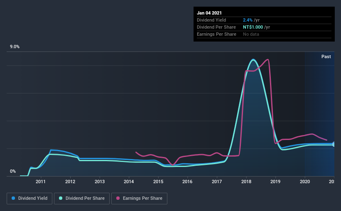
Task: Click the tooltip Dividend Yield row label
Action: point(211,20)
